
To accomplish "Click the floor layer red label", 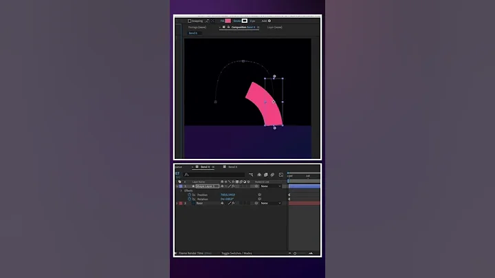I will [x=181, y=204].
